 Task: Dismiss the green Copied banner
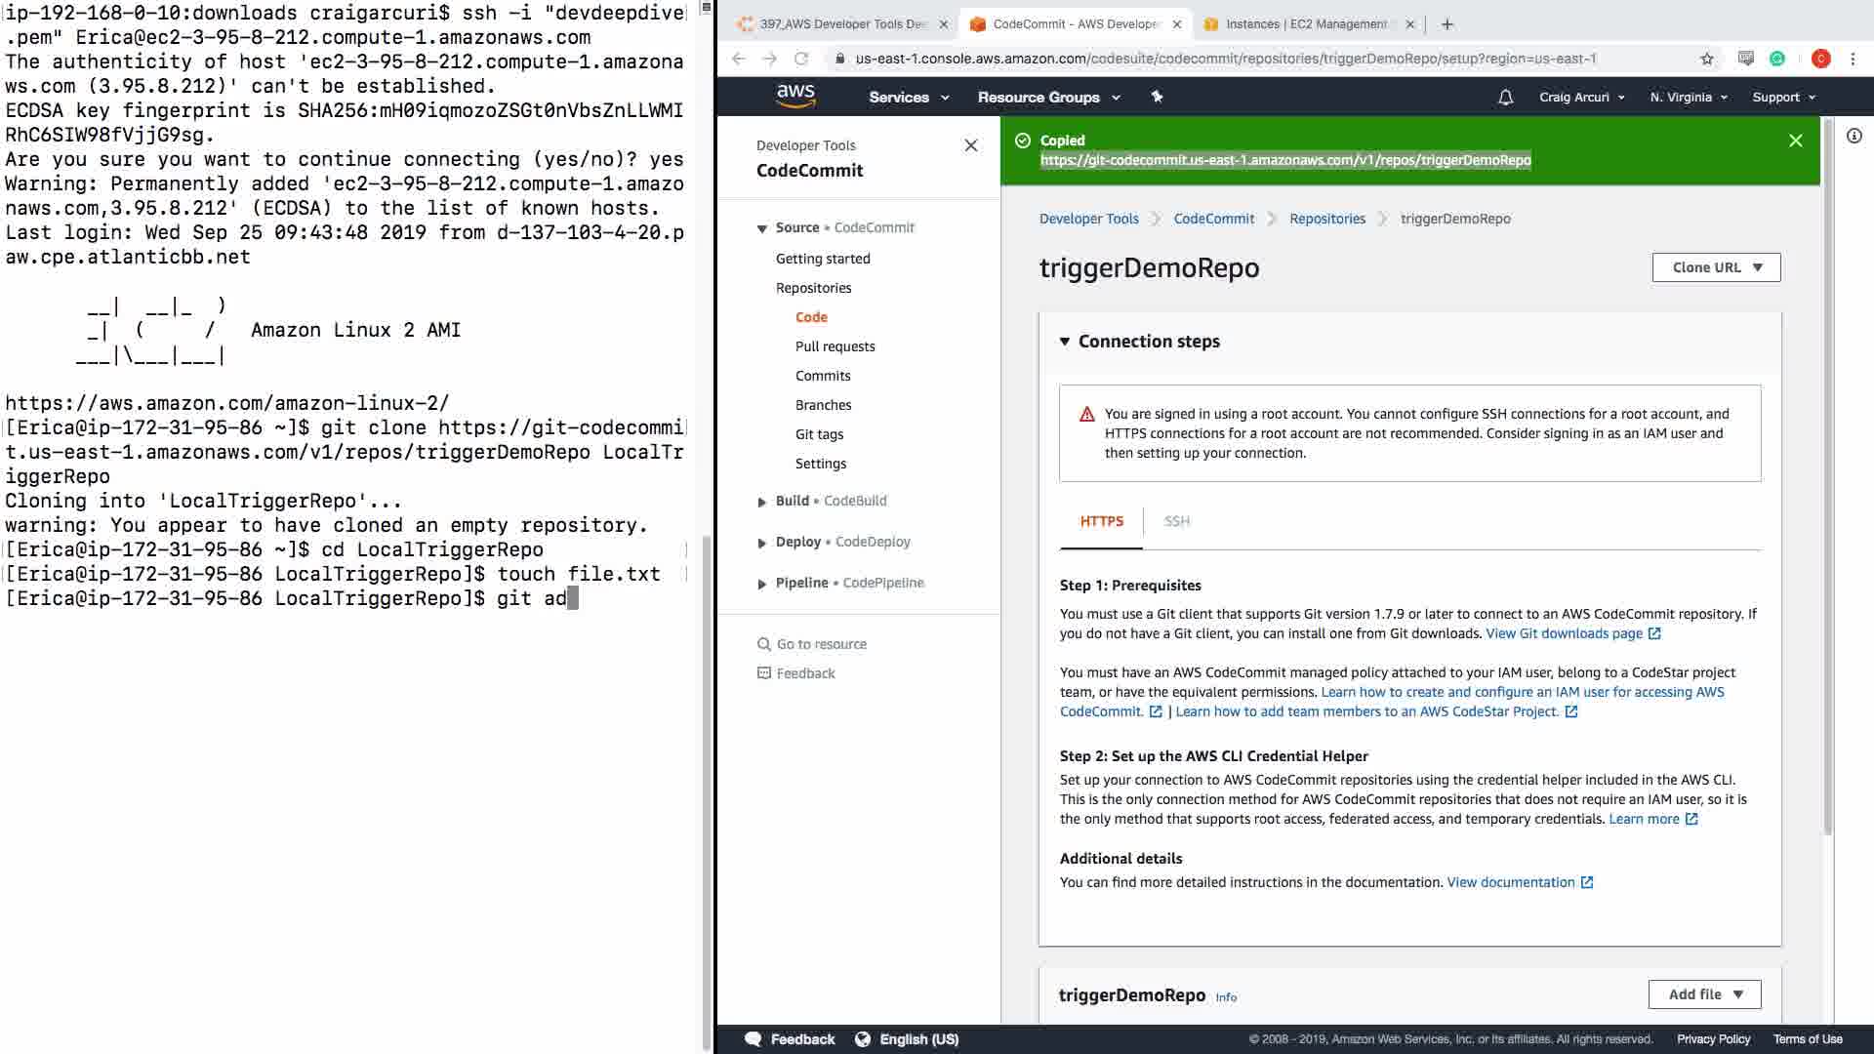pos(1795,141)
